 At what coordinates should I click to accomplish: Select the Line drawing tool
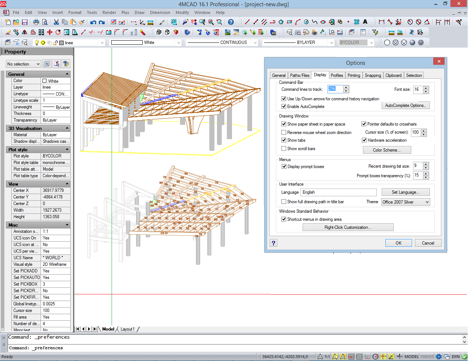(x=247, y=22)
